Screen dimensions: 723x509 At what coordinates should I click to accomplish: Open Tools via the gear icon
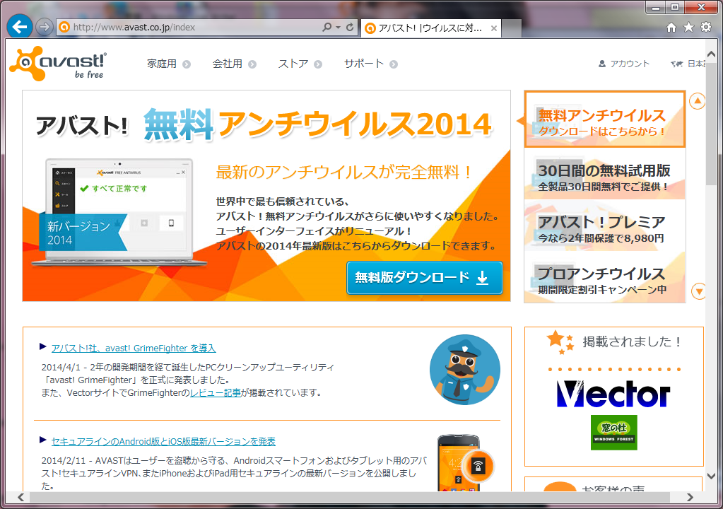pos(706,27)
